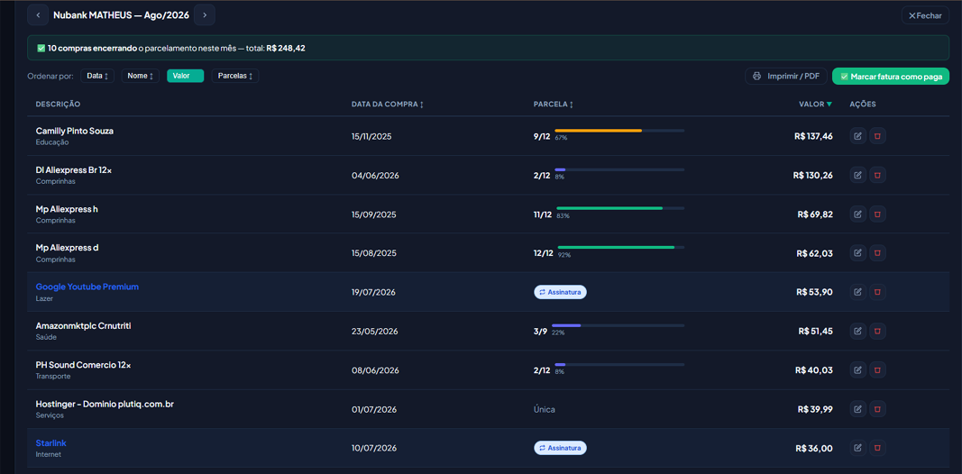The width and height of the screenshot is (962, 474).
Task: Click the Descrição column header
Action: (x=58, y=105)
